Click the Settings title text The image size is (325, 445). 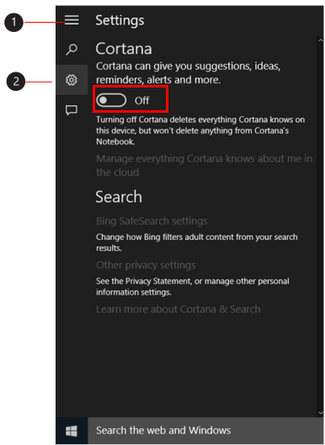(120, 21)
